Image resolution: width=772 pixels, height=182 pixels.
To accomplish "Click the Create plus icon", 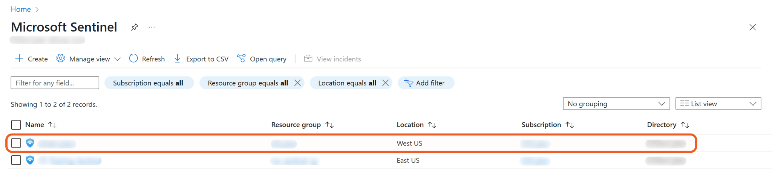I will [x=19, y=59].
